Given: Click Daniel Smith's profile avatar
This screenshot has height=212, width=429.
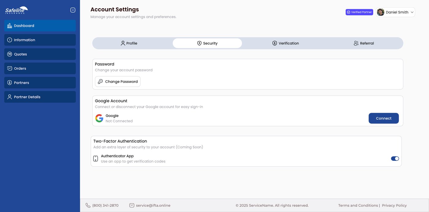Looking at the screenshot, I should click(381, 12).
